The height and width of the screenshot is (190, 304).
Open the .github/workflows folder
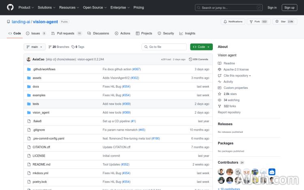point(44,69)
